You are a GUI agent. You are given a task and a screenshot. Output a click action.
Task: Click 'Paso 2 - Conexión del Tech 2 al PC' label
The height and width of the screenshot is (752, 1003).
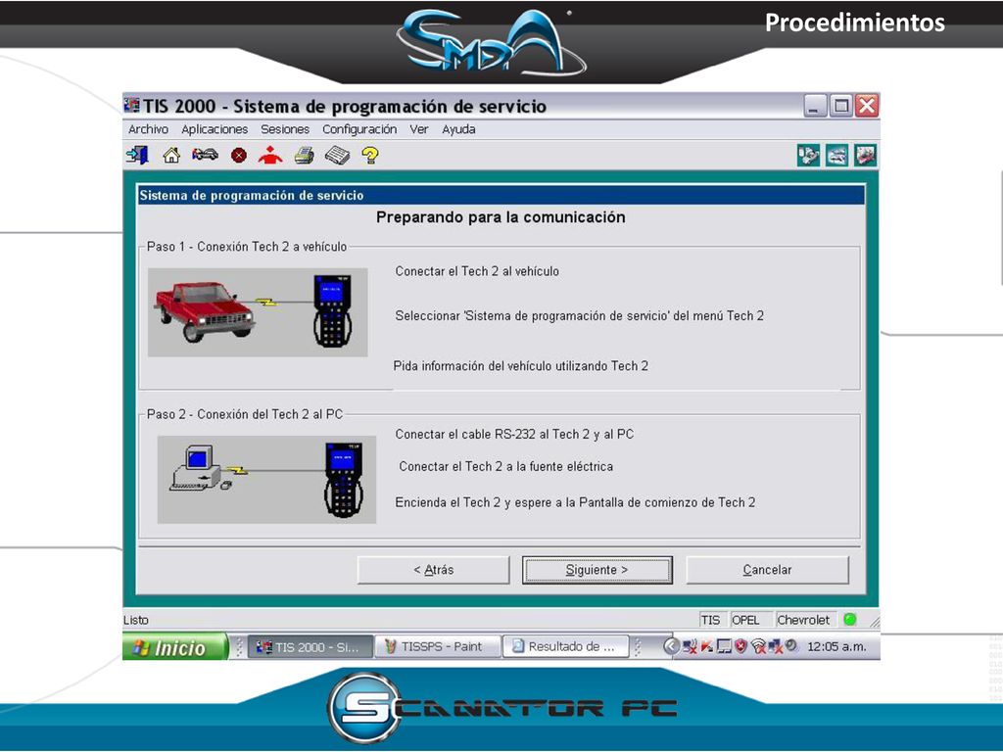click(245, 414)
